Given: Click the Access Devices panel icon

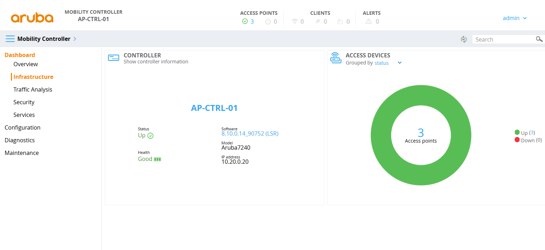Looking at the screenshot, I should point(335,58).
